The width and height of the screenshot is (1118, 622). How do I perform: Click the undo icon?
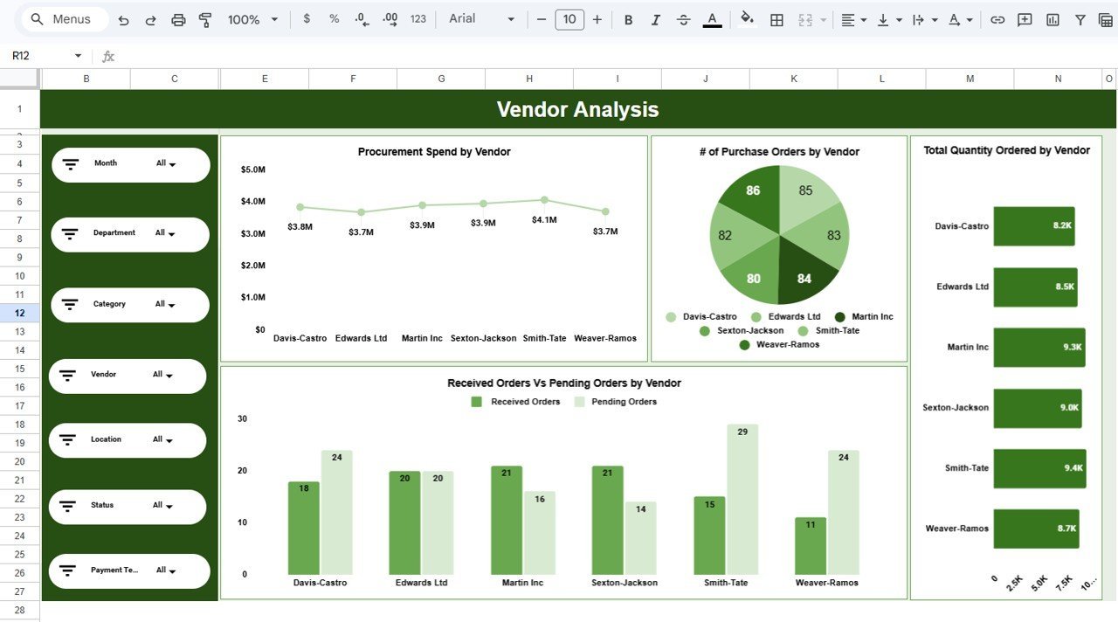click(123, 19)
